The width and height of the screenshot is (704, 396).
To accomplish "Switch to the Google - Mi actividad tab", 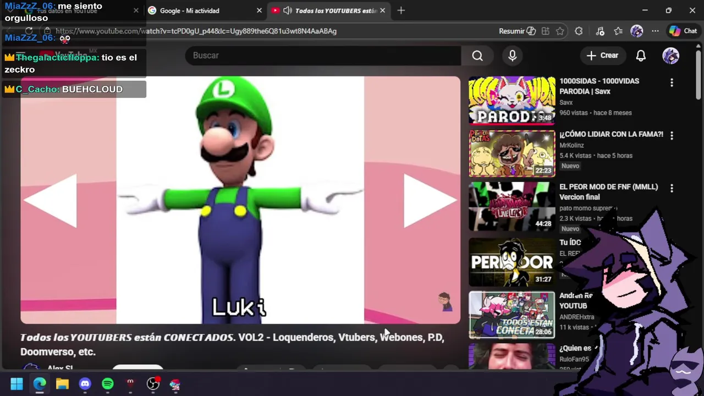I will pyautogui.click(x=205, y=10).
